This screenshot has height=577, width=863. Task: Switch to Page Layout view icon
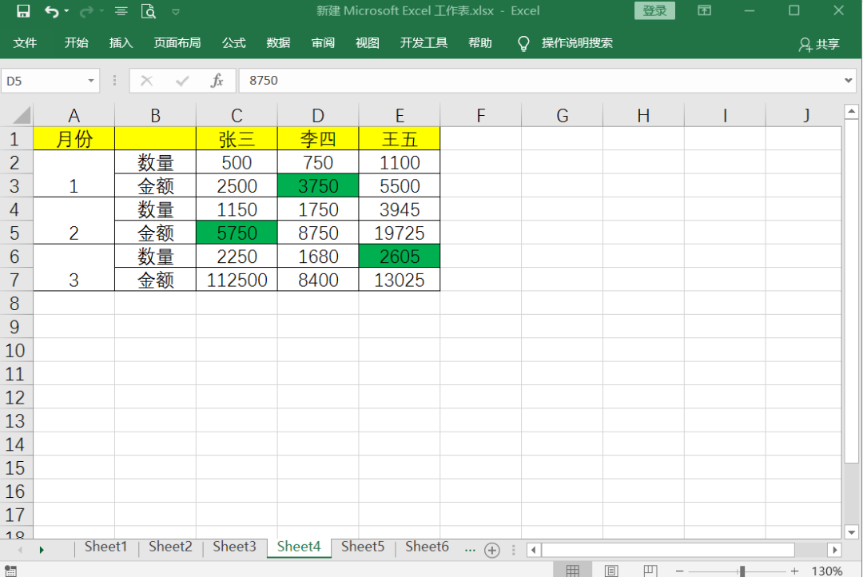coord(611,571)
